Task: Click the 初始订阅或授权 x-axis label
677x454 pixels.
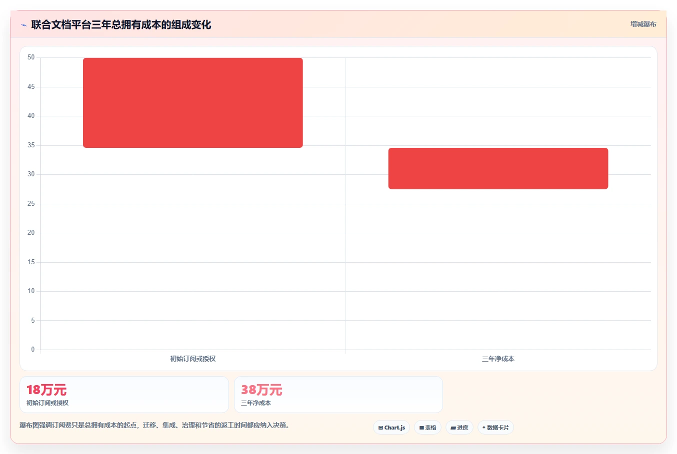Action: click(x=193, y=359)
